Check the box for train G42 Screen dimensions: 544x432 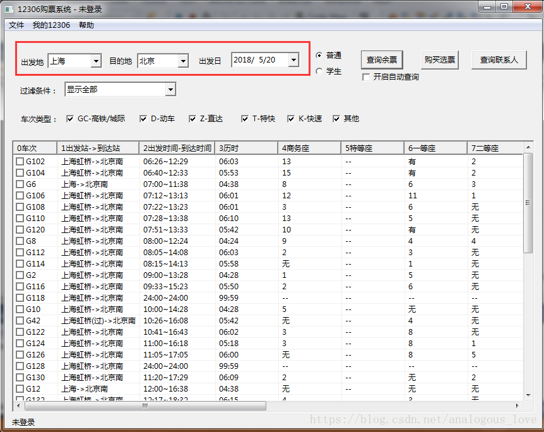[20, 321]
